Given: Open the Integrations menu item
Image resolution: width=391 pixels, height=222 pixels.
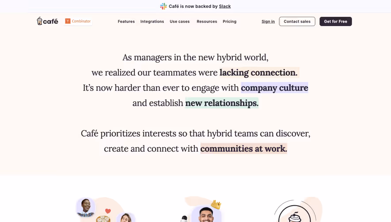Looking at the screenshot, I should 152,22.
